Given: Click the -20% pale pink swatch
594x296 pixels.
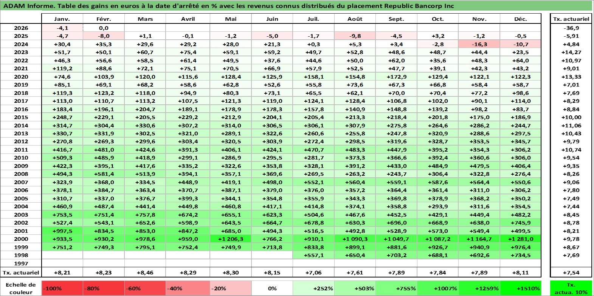Looking at the screenshot, I should coord(231,288).
